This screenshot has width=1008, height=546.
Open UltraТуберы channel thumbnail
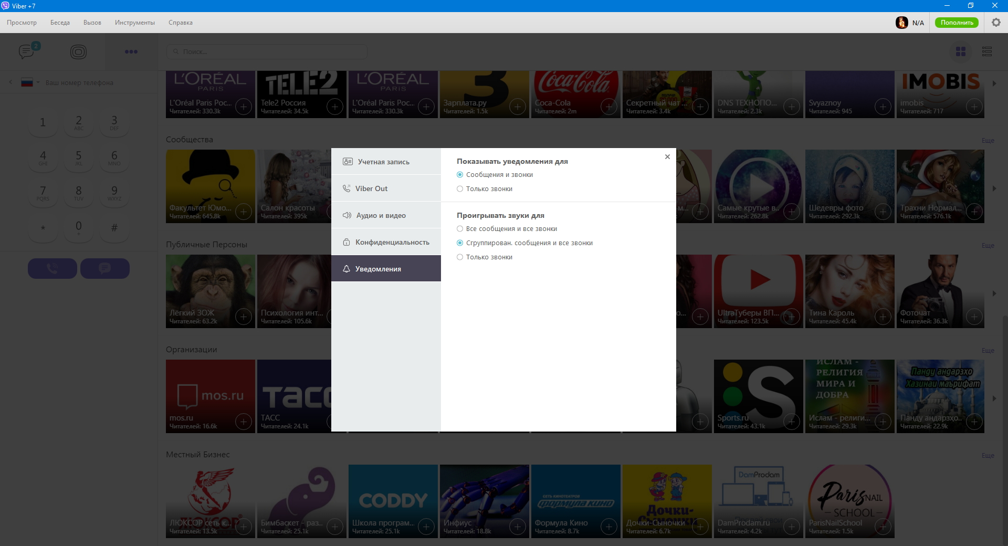pos(759,291)
